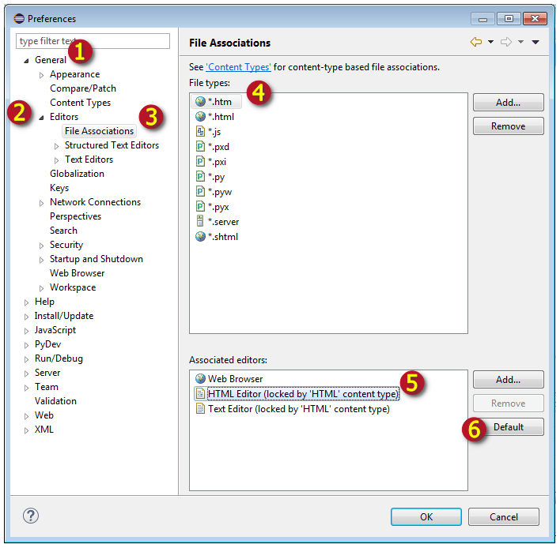Click the back navigation arrow icon
The height and width of the screenshot is (548, 560).
tap(475, 43)
